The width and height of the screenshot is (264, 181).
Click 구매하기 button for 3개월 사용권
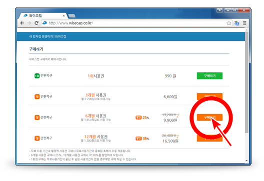(209, 97)
